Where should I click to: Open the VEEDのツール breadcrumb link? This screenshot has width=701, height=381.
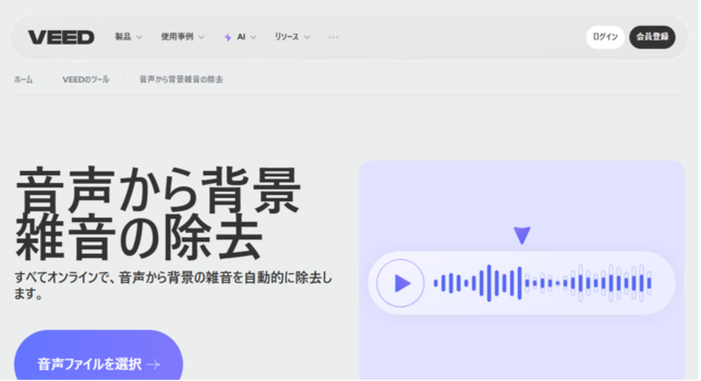pyautogui.click(x=86, y=80)
